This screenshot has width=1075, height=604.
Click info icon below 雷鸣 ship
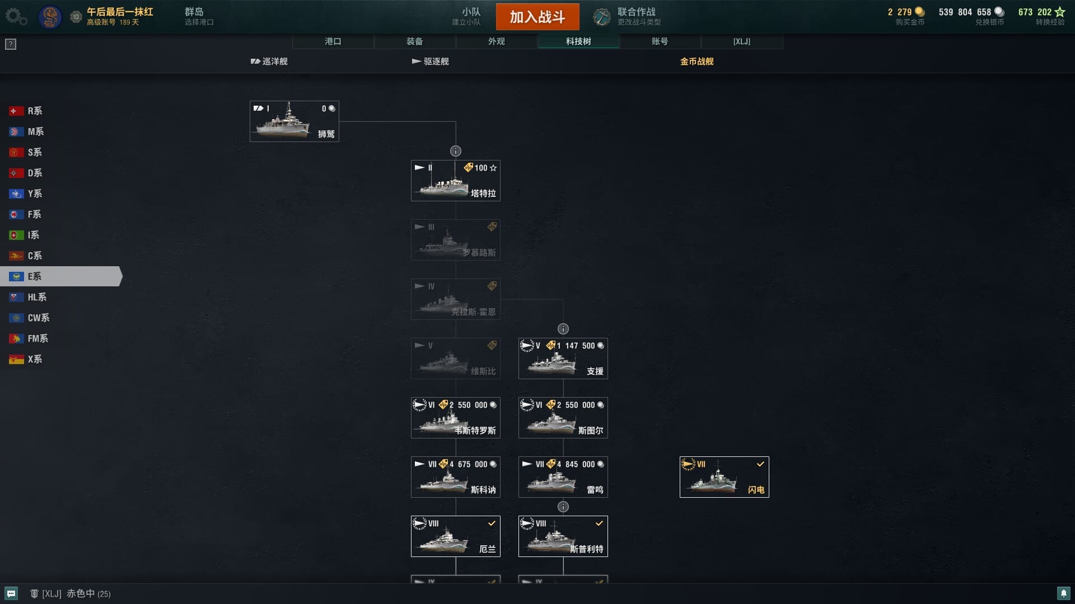tap(563, 507)
